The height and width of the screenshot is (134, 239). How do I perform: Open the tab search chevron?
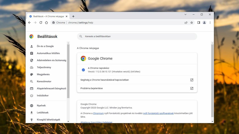click(186, 14)
